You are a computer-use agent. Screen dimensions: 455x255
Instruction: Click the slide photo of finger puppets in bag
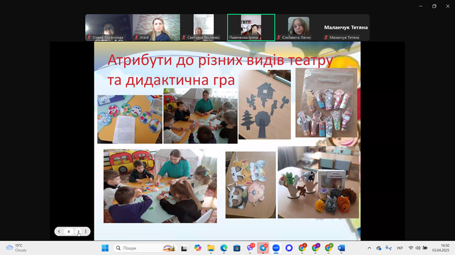tap(327, 103)
